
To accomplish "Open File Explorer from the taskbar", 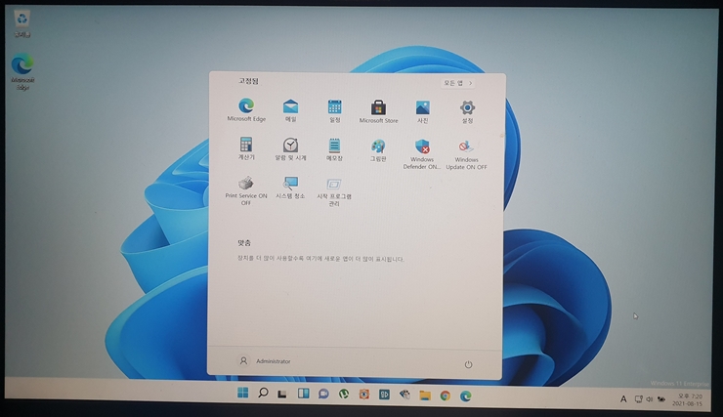I will pos(425,396).
